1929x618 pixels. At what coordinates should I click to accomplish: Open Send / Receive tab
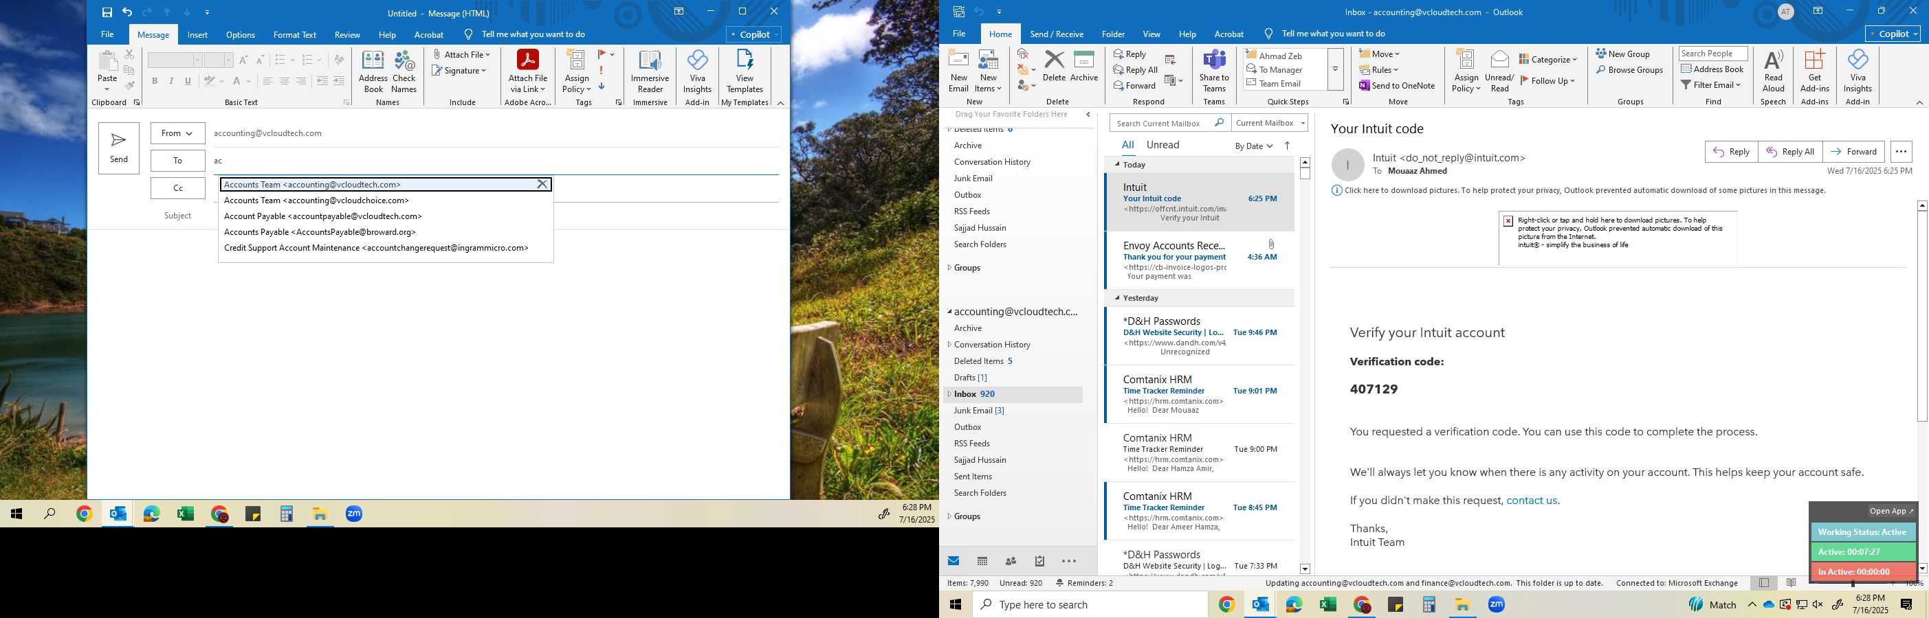1057,34
